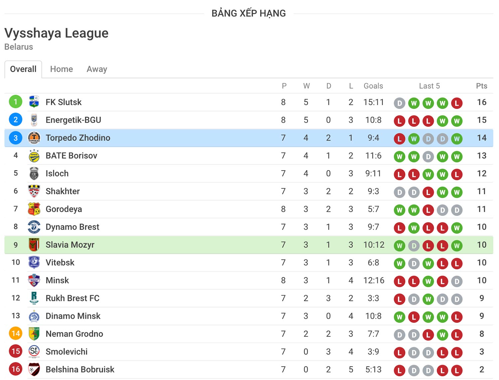This screenshot has height=380, width=499.
Task: Click the BATE Borisov yellow crest
Action: pyautogui.click(x=34, y=155)
